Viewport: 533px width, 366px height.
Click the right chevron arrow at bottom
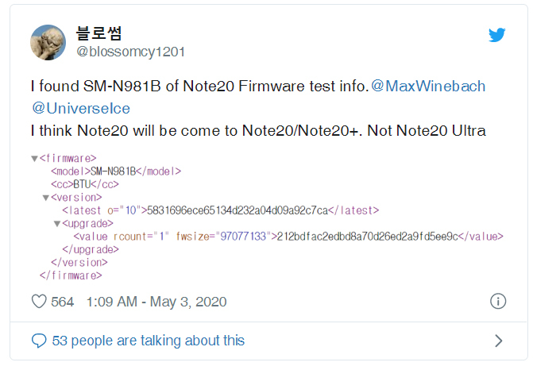pos(498,341)
